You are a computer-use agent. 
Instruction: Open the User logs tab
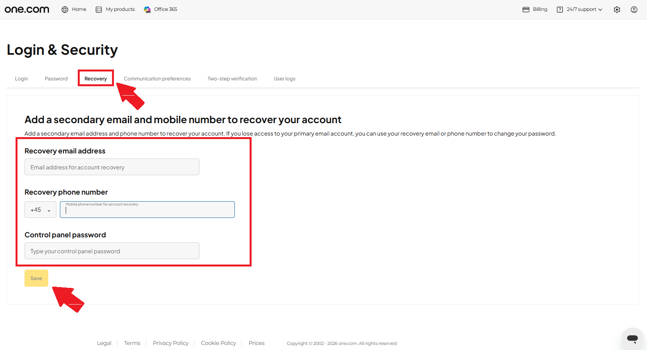tap(285, 78)
